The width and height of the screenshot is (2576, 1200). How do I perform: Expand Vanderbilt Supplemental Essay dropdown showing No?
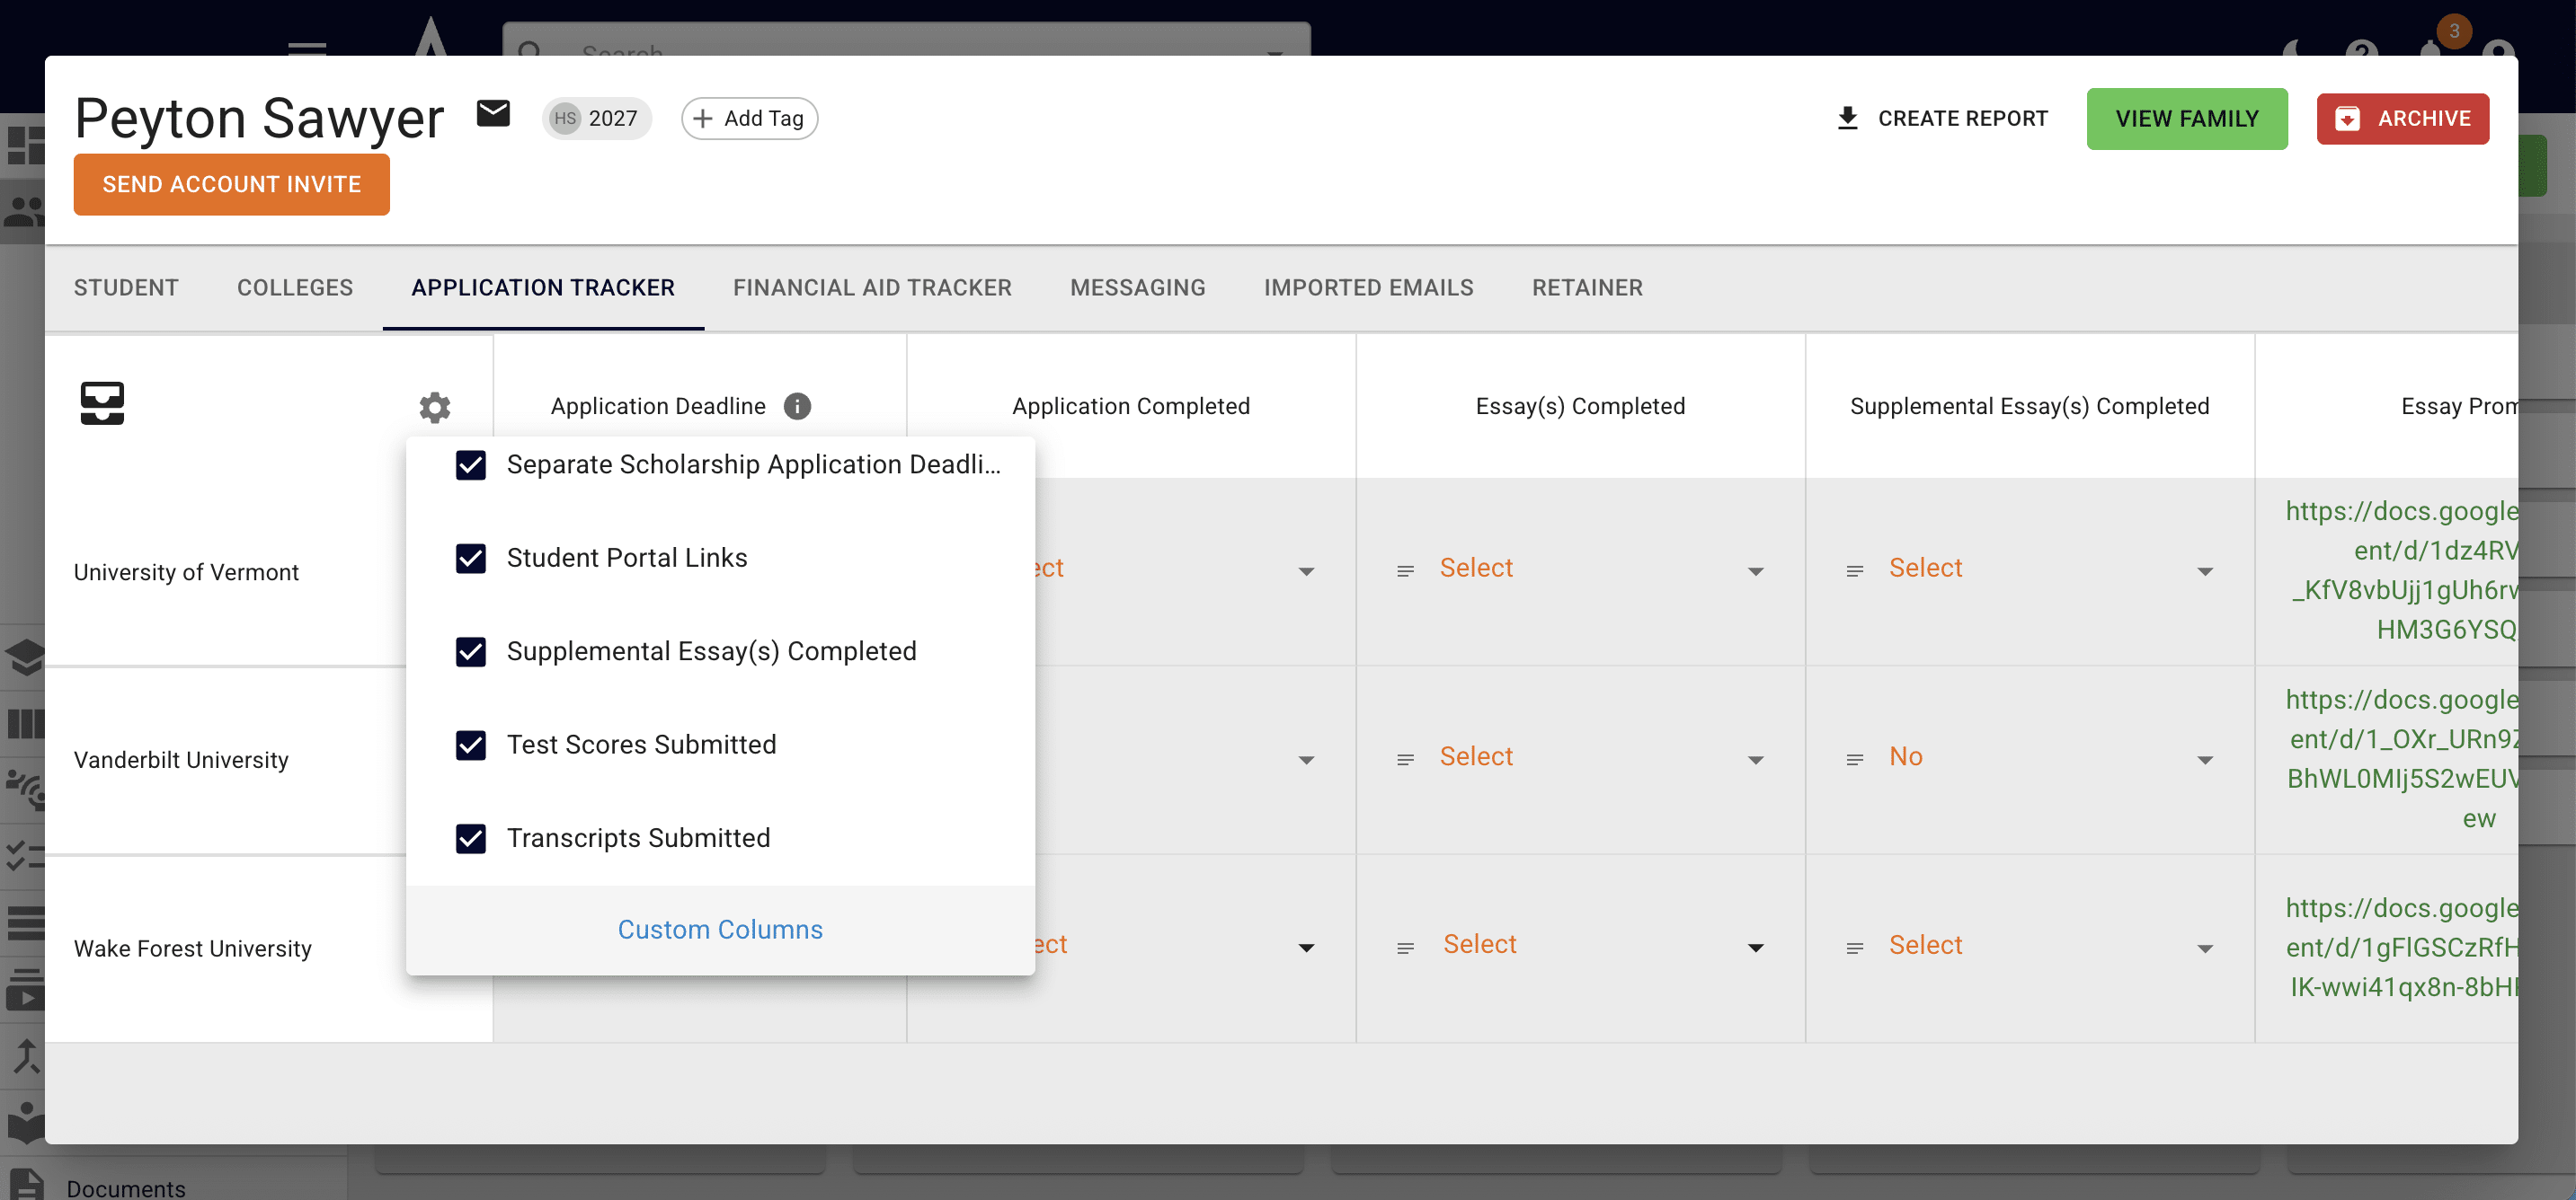pos(2204,761)
